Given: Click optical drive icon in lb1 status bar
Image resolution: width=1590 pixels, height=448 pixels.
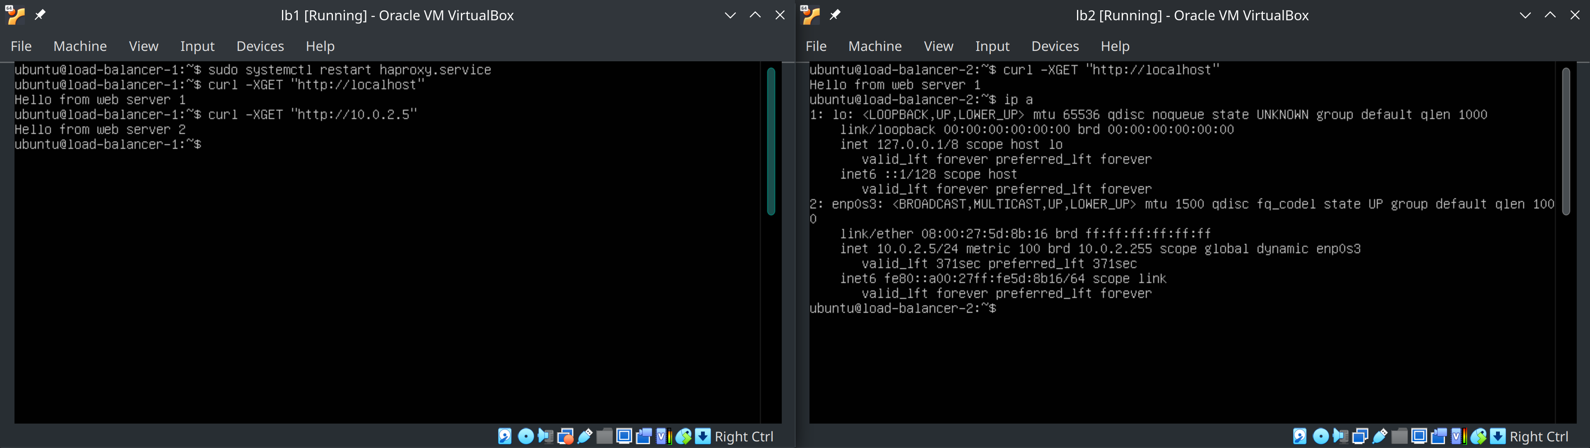Looking at the screenshot, I should coord(525,436).
